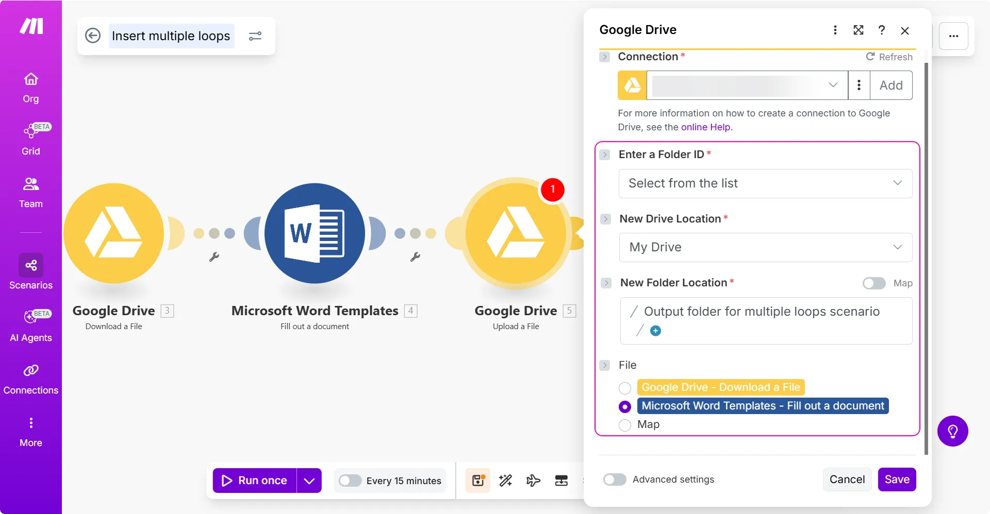Click the wrench between Word and Upload module
990x514 pixels.
pyautogui.click(x=415, y=256)
